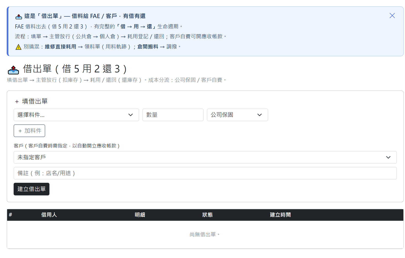This screenshot has width=405, height=258.
Task: Open the 公司保固 cost type dropdown
Action: pyautogui.click(x=237, y=115)
